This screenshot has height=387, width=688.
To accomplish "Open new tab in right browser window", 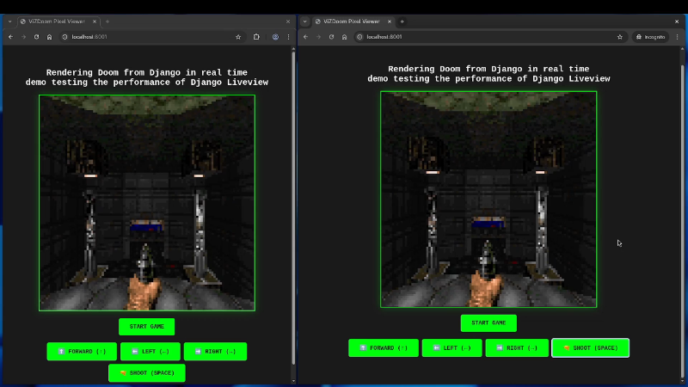I will tap(402, 21).
